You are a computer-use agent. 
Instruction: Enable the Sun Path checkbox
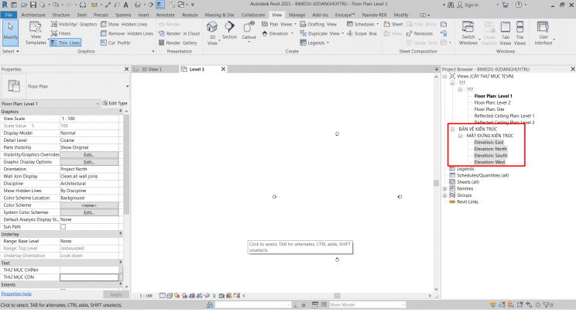[x=63, y=226]
